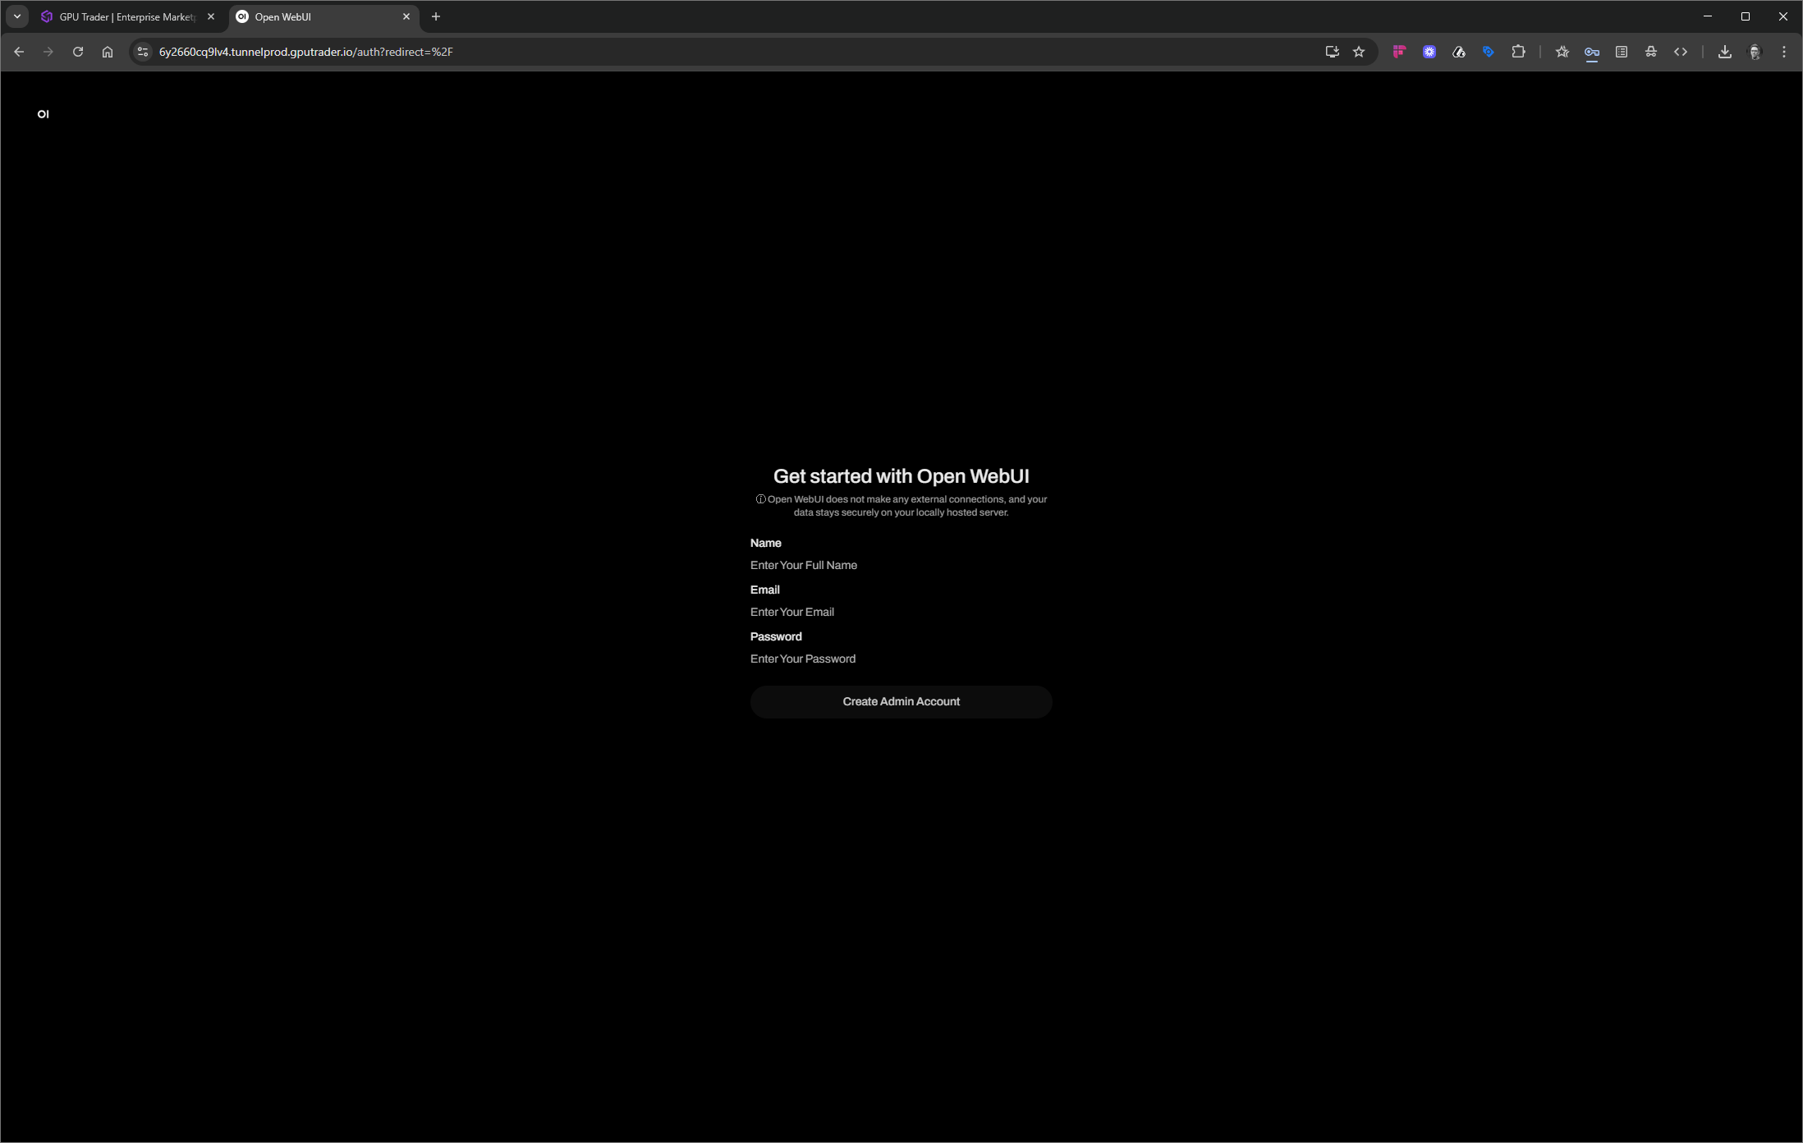Screen dimensions: 1803x1143
Task: Click the code brackets toolbar icon
Action: pyautogui.click(x=1681, y=52)
